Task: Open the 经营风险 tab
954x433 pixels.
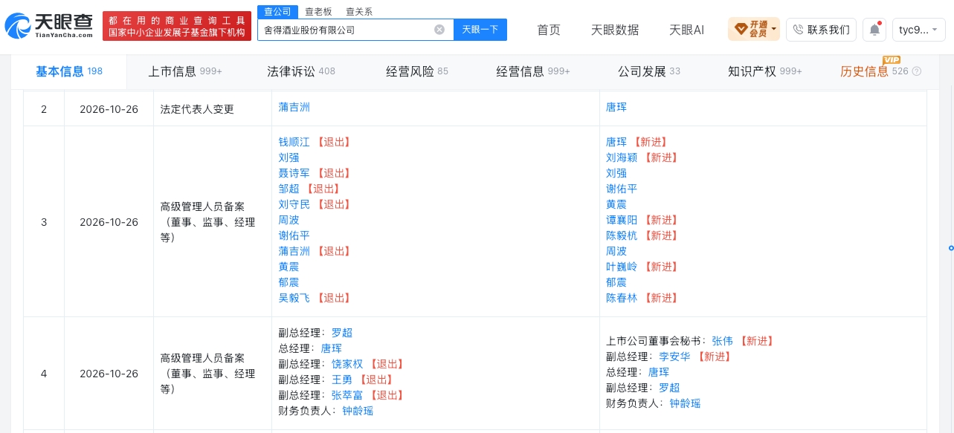Action: (x=417, y=72)
